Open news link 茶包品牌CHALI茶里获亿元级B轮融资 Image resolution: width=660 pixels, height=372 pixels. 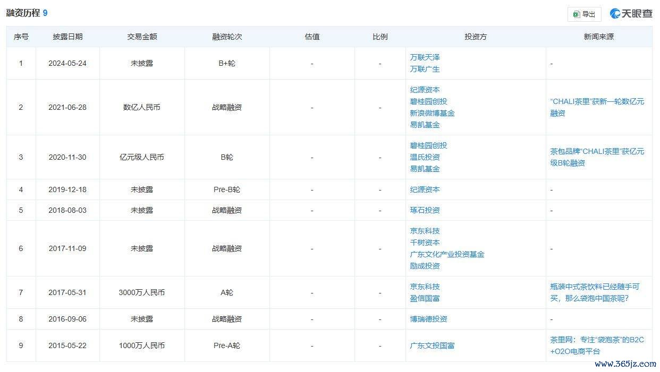point(597,157)
